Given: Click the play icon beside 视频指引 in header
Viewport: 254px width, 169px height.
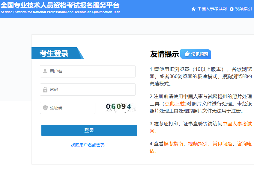Looking at the screenshot, I should pos(232,9).
